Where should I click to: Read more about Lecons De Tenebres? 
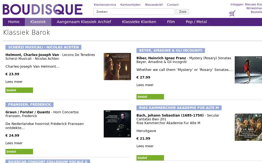coord(14,82)
